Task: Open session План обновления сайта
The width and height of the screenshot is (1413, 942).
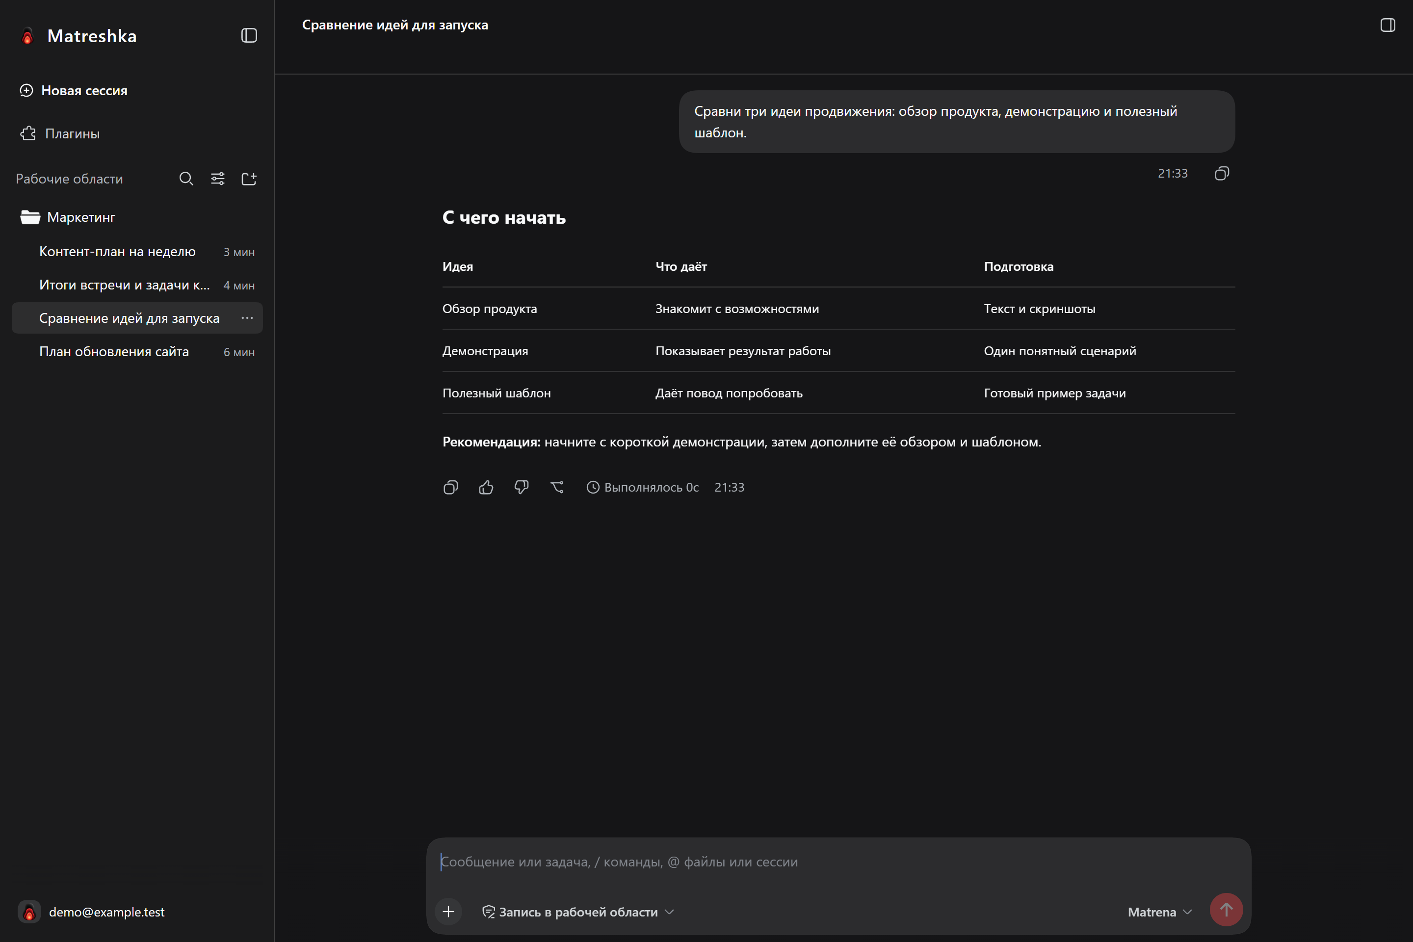Action: pos(137,351)
